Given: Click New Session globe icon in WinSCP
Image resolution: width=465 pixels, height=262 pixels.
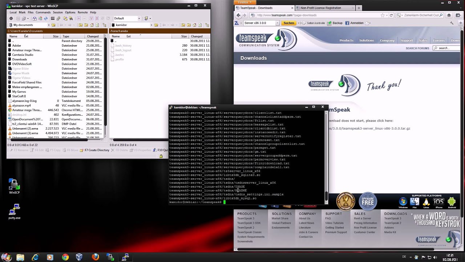Looking at the screenshot, I should point(146,18).
